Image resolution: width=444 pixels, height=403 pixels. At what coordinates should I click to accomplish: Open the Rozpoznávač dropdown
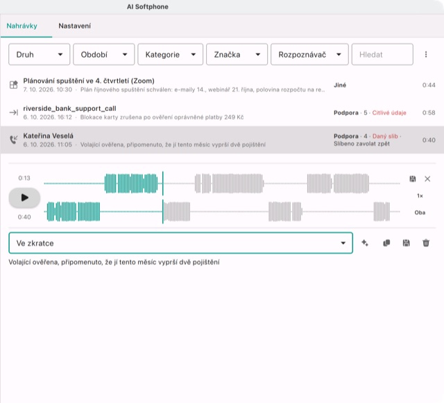(x=309, y=54)
